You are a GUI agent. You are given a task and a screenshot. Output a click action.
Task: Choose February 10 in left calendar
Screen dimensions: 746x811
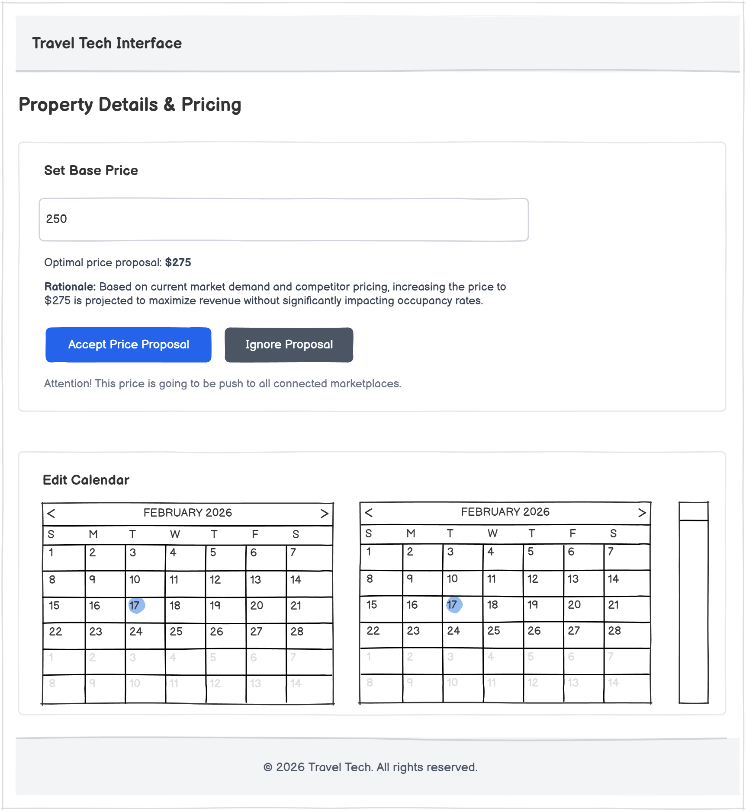pos(145,584)
